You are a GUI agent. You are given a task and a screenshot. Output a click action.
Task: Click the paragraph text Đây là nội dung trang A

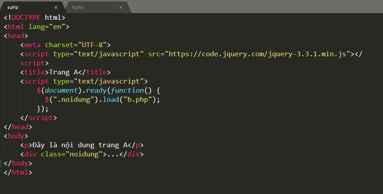pyautogui.click(x=80, y=145)
